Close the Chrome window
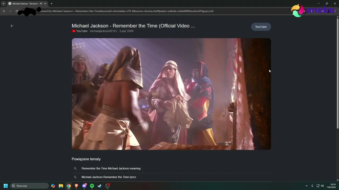Screen dimensions: 339x190 335,4
